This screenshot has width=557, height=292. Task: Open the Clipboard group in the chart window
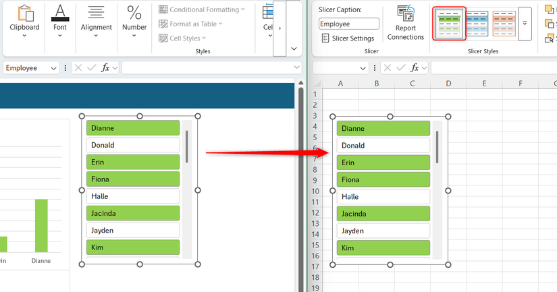pos(24,22)
